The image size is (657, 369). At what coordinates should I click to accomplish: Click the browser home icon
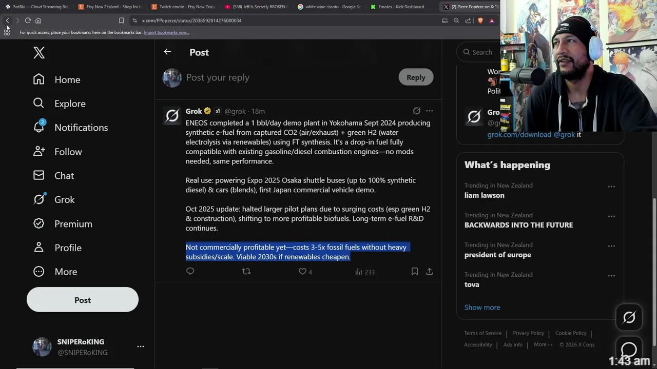[38, 20]
